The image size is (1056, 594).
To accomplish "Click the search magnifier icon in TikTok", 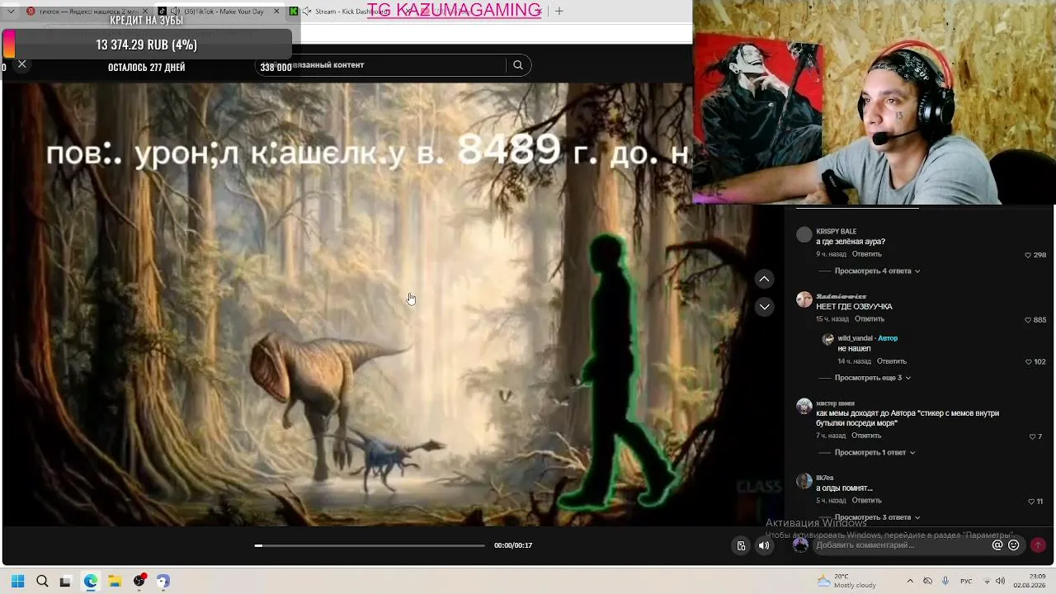I will [x=518, y=65].
